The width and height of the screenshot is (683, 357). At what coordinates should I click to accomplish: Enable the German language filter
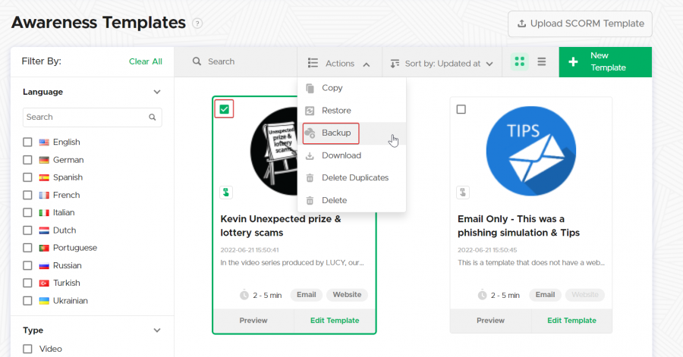click(x=28, y=160)
